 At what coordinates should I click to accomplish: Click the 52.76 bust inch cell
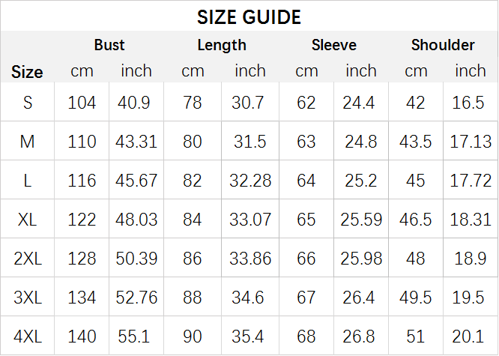[136, 298]
